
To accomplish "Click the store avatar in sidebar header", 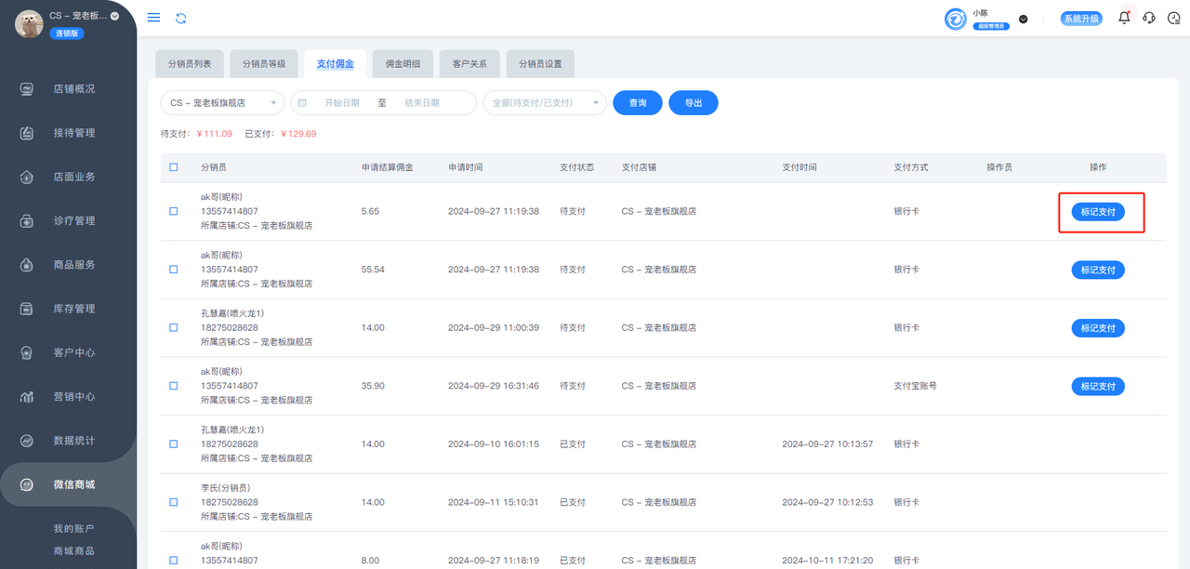I will (29, 24).
